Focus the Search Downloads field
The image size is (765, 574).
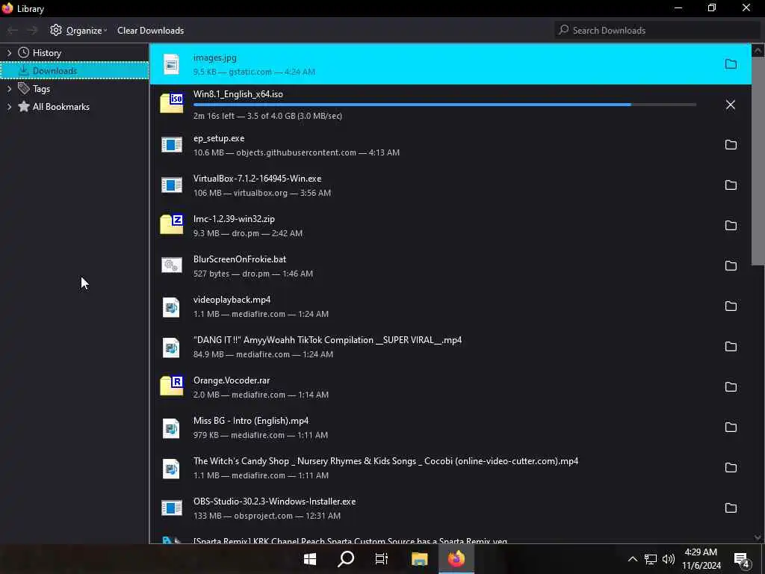pyautogui.click(x=657, y=30)
